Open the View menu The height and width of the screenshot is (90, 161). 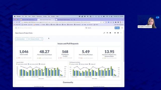point(29,16)
